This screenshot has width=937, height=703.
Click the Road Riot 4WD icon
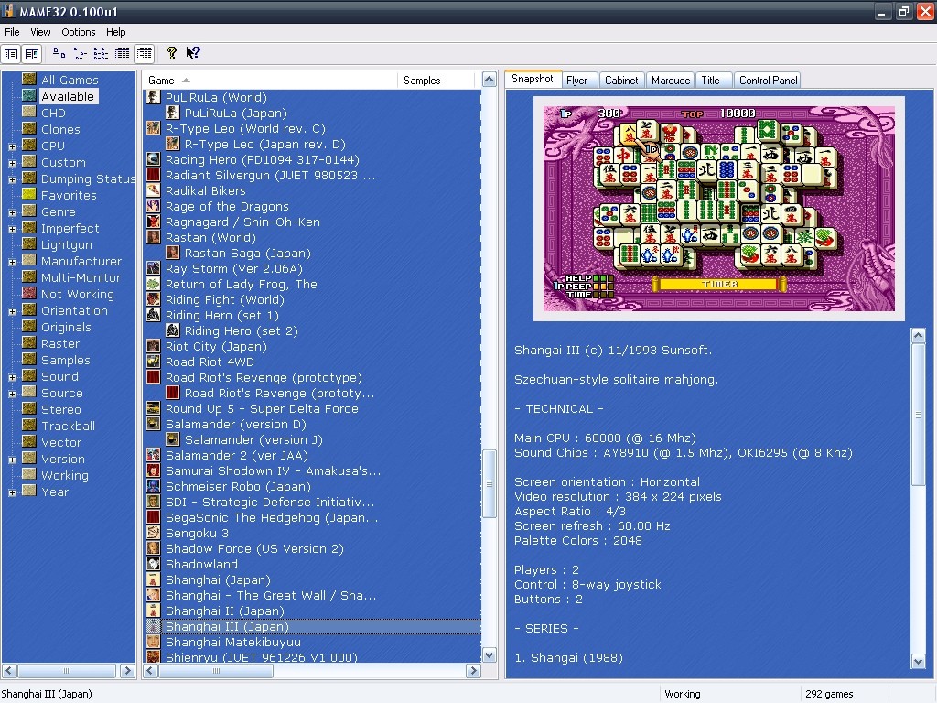pyautogui.click(x=154, y=361)
